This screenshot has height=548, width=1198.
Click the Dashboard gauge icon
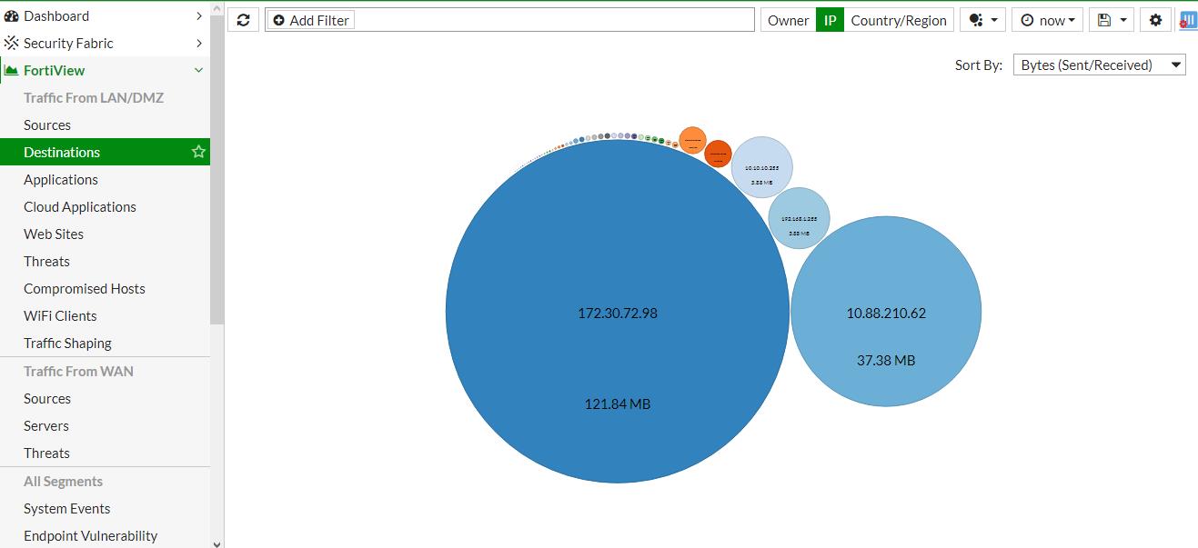pos(12,15)
